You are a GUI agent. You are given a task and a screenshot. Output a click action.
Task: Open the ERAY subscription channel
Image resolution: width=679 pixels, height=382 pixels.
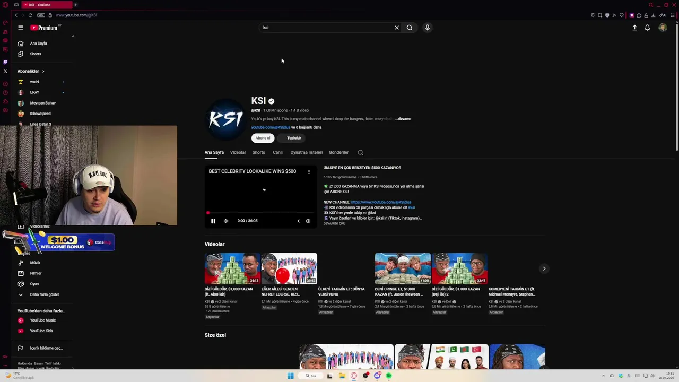tap(34, 92)
